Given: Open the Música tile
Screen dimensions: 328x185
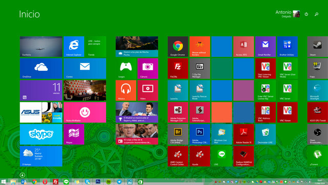Looking at the screenshot, I should 126,90.
